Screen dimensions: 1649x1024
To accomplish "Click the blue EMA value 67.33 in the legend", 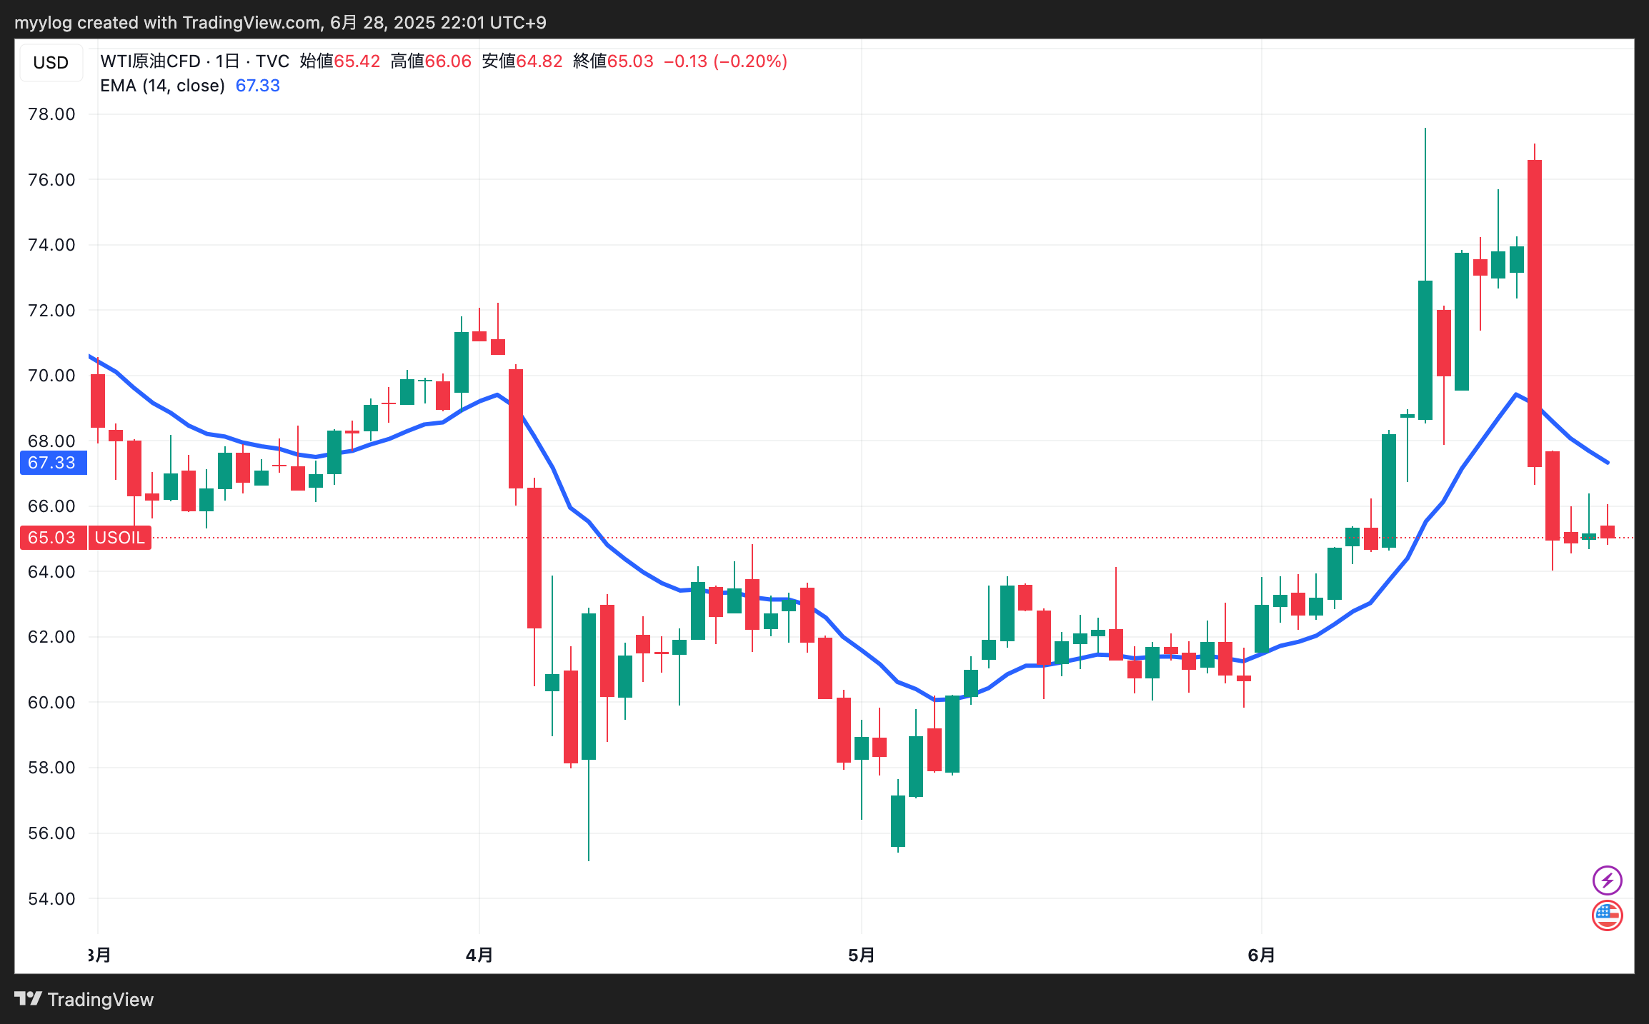I will click(x=258, y=86).
